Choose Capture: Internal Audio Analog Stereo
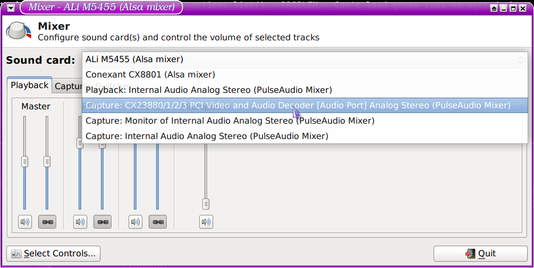 tap(207, 136)
